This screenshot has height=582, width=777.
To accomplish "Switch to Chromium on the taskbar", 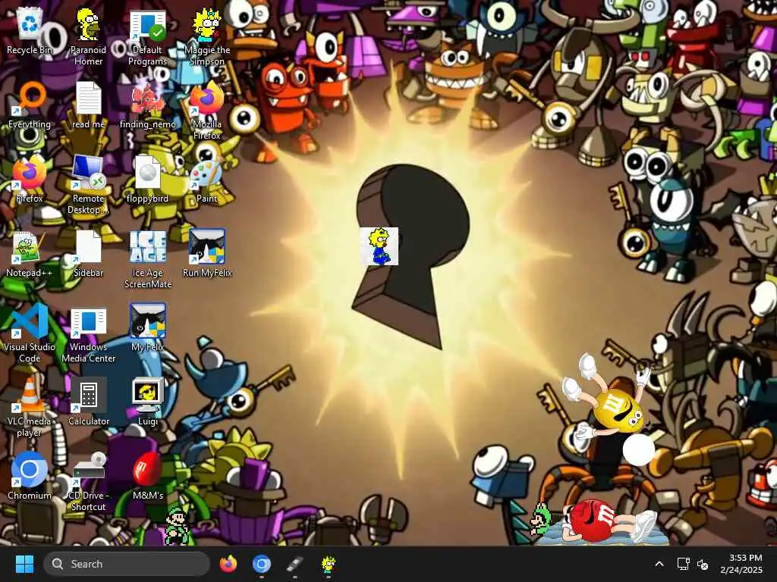I will pos(261,564).
